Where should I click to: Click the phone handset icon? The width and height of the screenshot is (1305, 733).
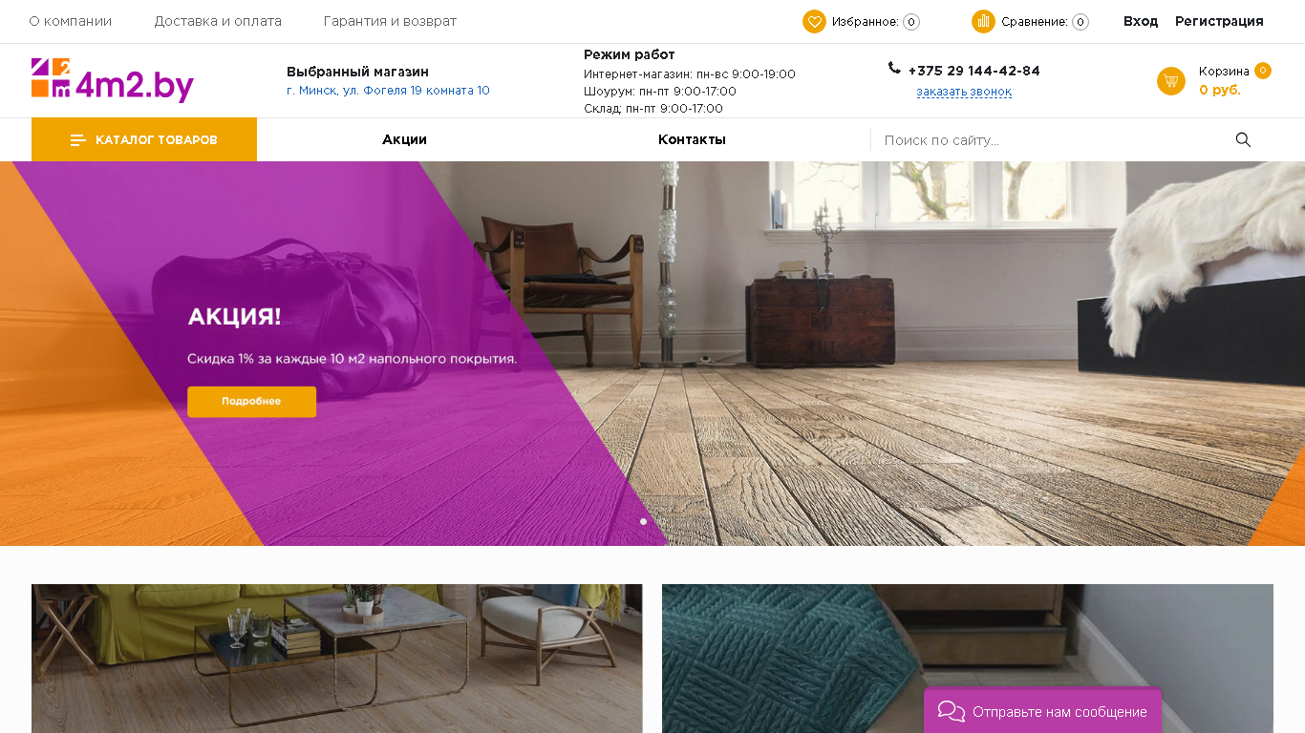[x=894, y=68]
